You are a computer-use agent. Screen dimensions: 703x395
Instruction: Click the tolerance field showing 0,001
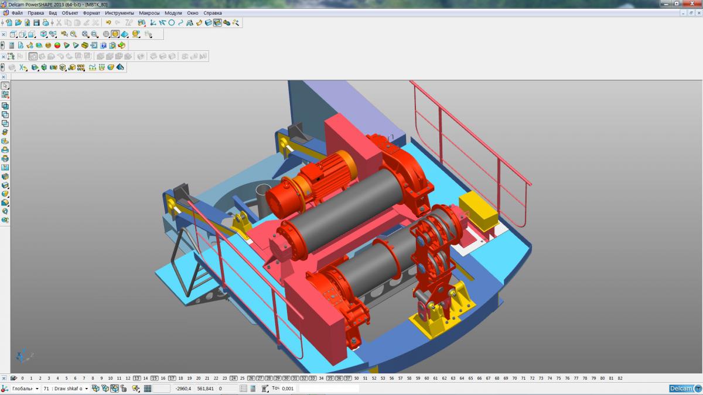point(288,389)
